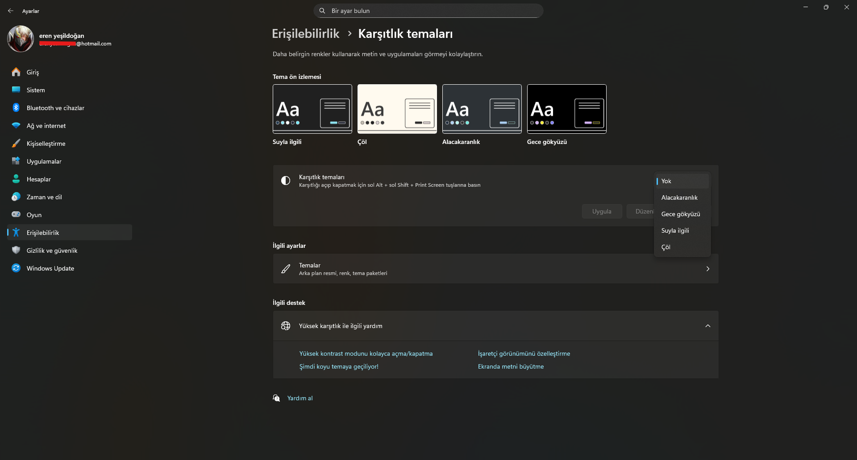
Task: Click the Giriş home icon
Action: 16,72
